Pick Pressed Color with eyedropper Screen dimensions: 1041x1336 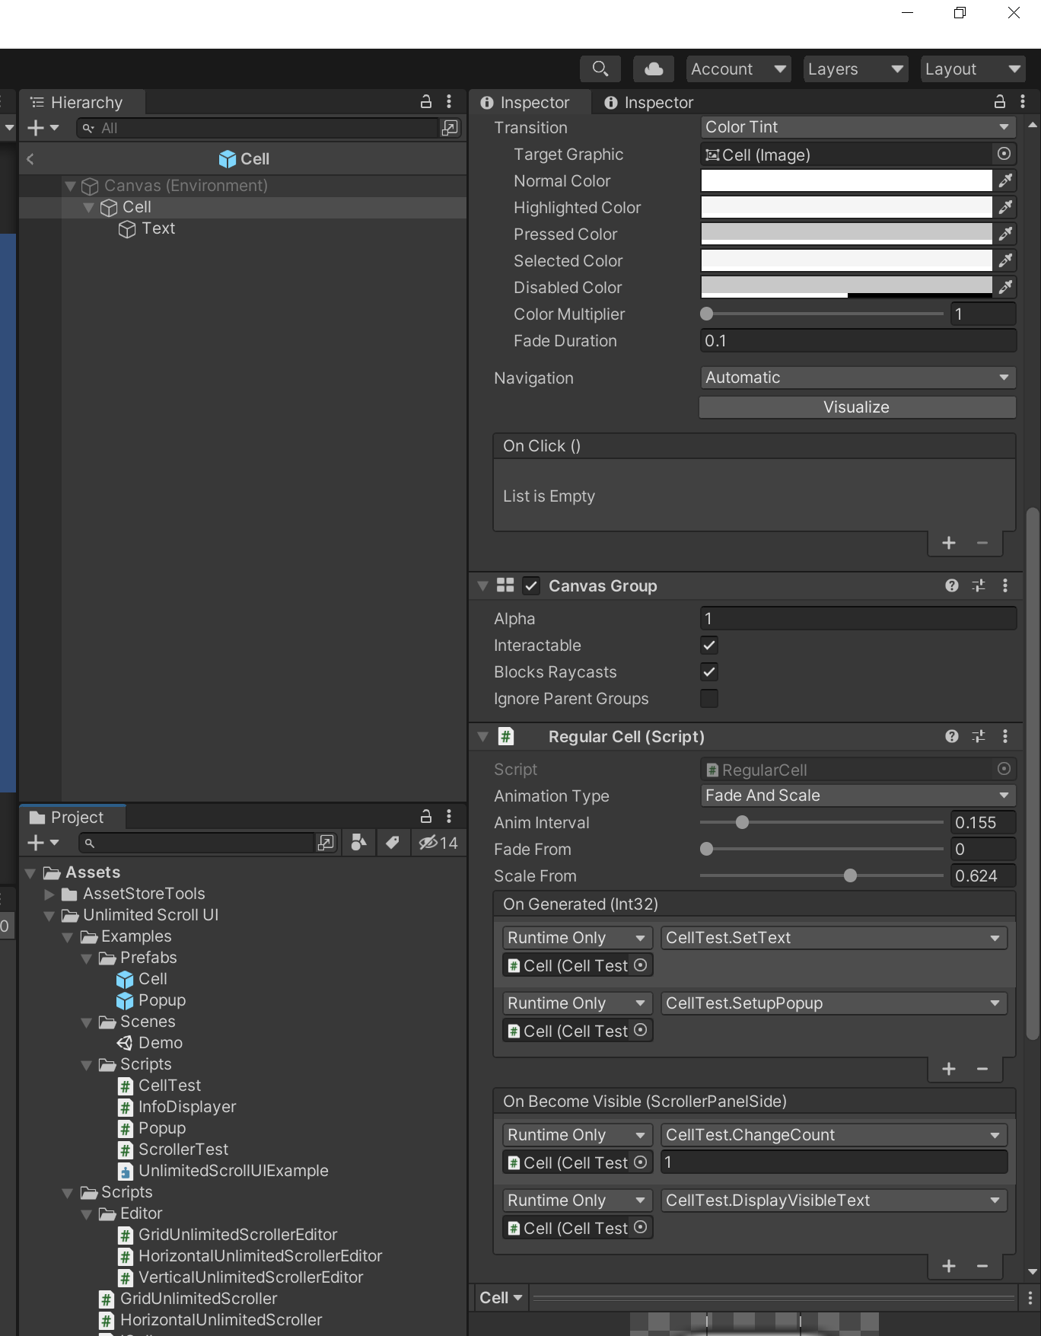point(1005,234)
